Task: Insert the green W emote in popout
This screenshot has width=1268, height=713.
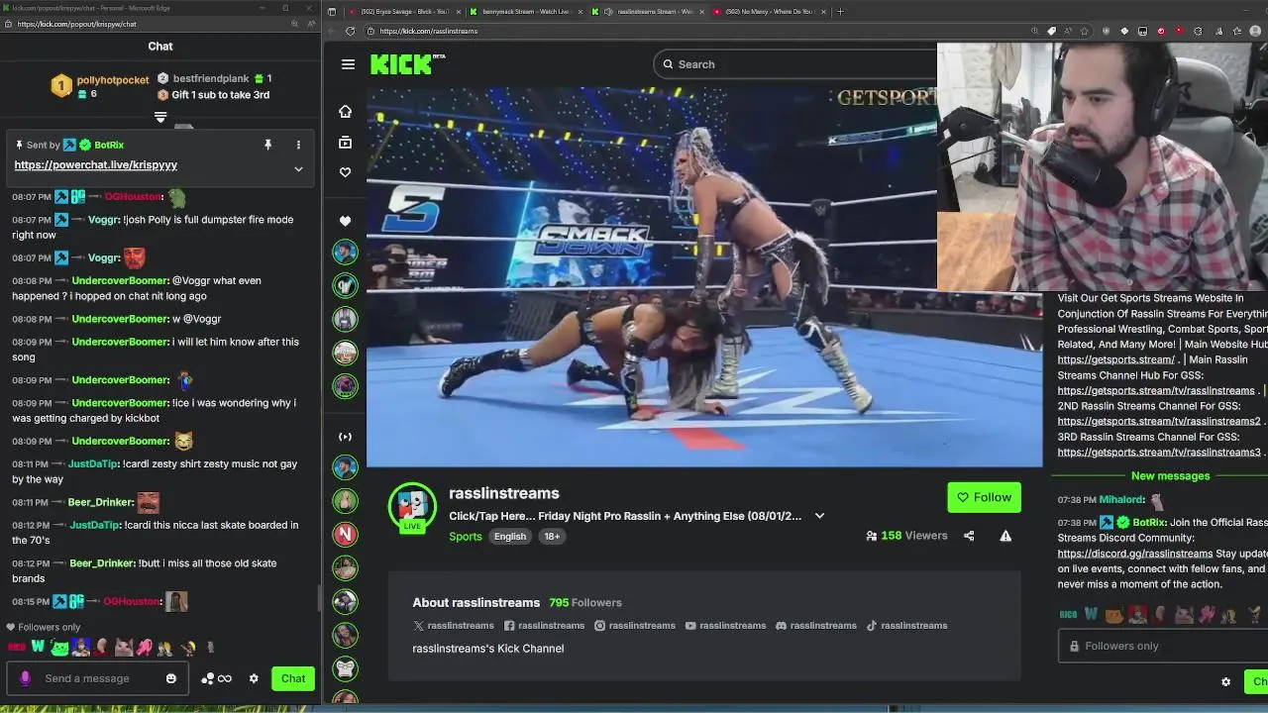Action: pos(38,648)
